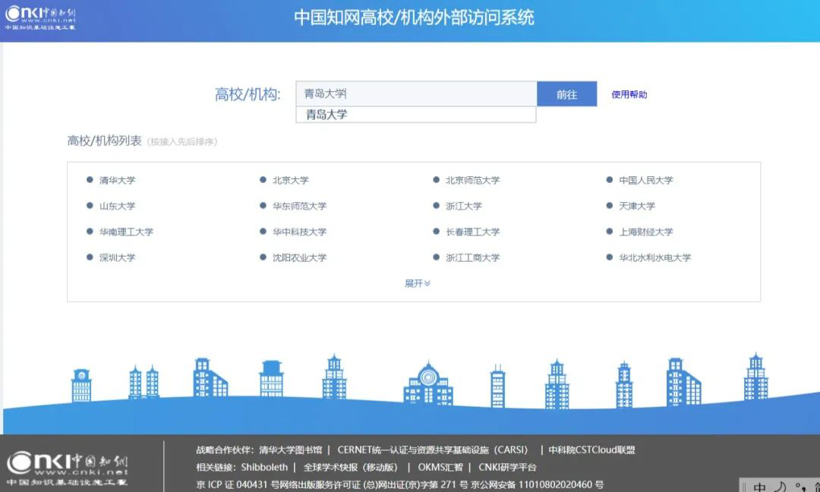This screenshot has height=492, width=820.
Task: Select 中国人民大学 from the list
Action: coord(646,180)
